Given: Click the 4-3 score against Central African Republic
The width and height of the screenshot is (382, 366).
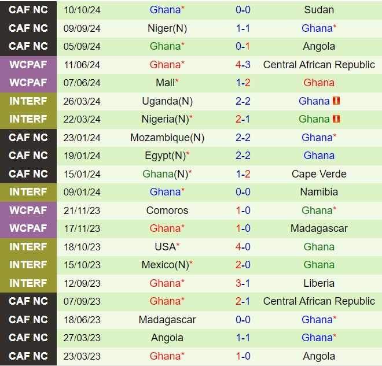Looking at the screenshot, I should [x=243, y=65].
